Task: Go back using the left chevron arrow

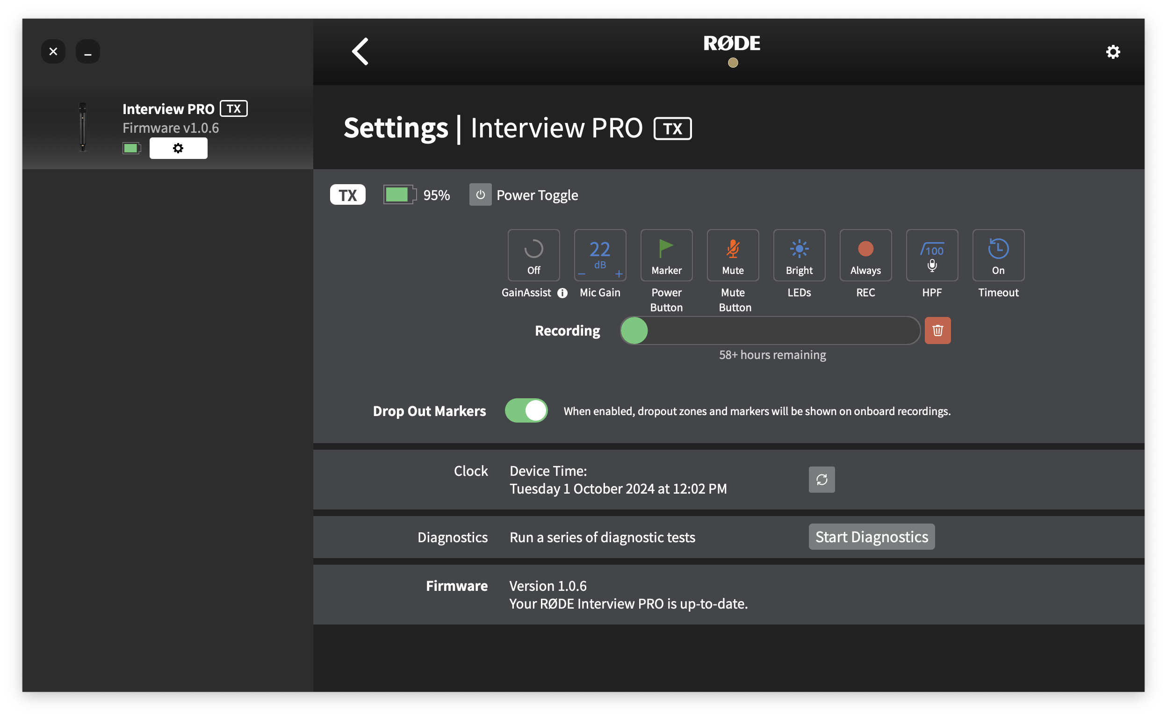Action: 360,51
